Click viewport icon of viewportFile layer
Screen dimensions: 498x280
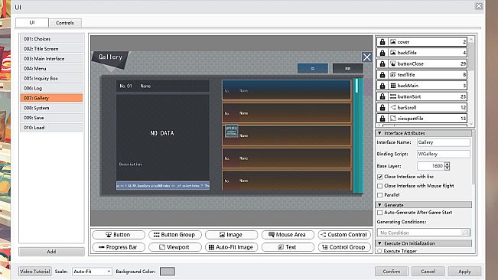tap(393, 119)
